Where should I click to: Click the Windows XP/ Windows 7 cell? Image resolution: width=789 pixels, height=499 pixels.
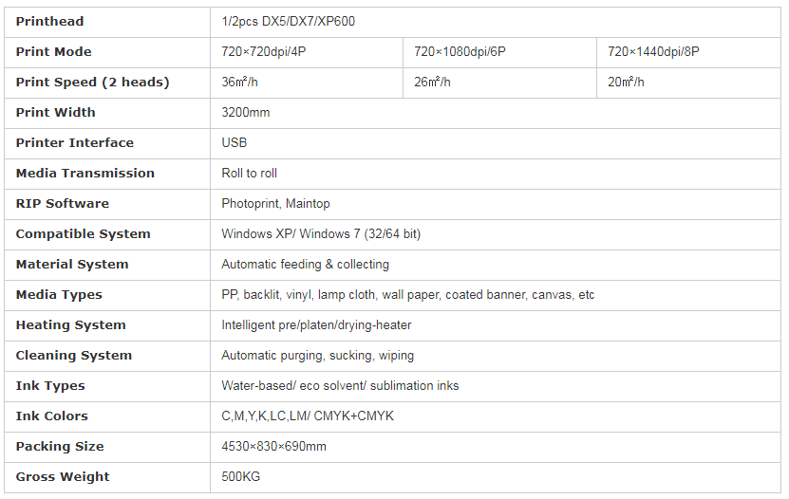[495, 234]
